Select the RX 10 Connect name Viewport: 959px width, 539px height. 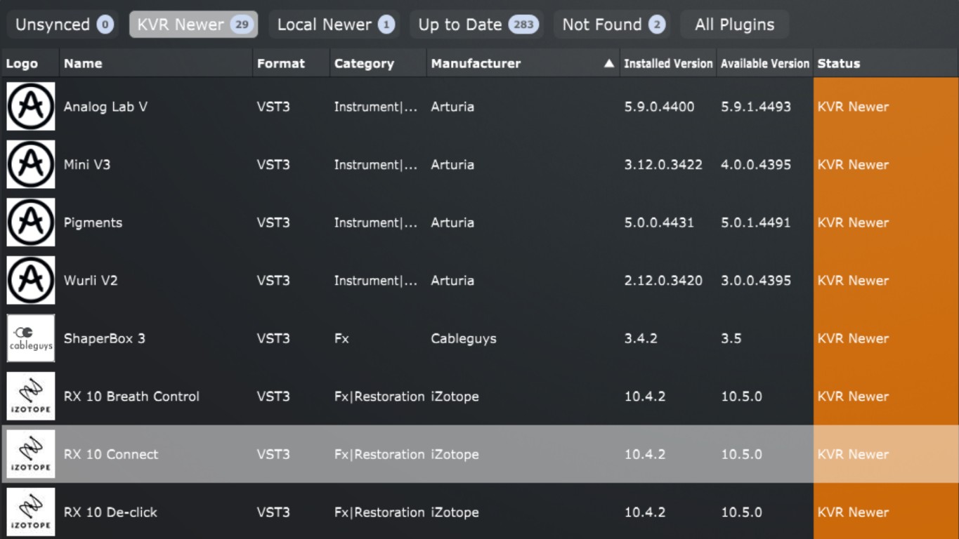tap(111, 454)
